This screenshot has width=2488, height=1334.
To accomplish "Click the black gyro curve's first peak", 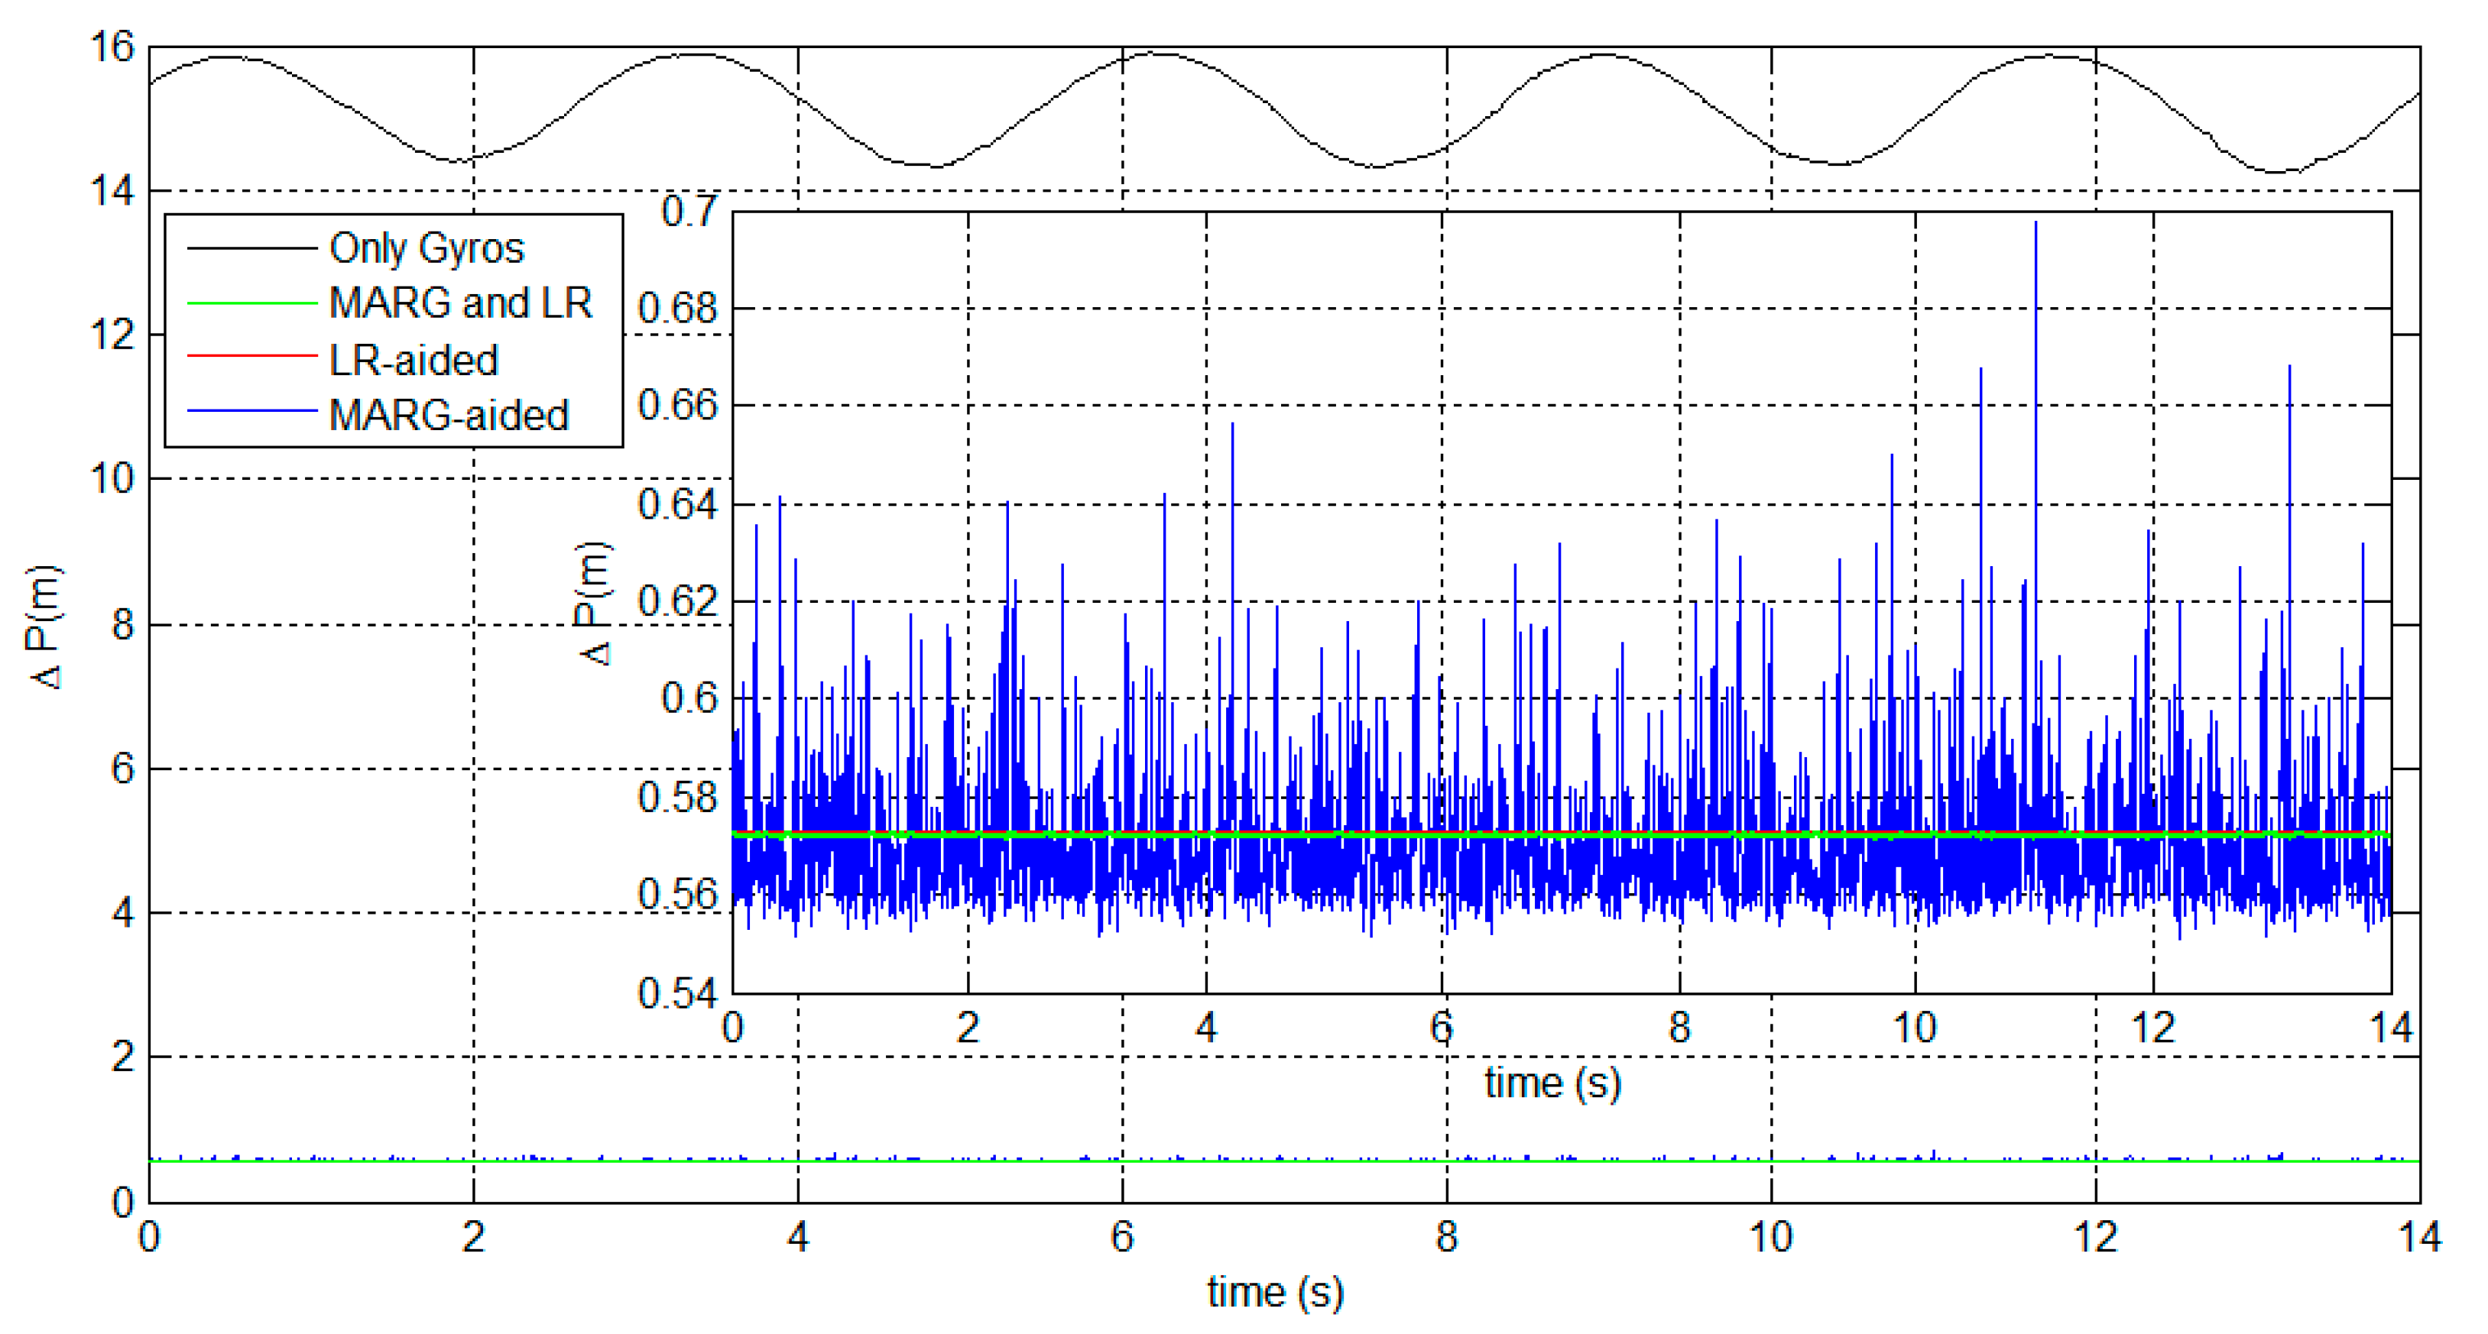I will click(232, 58).
